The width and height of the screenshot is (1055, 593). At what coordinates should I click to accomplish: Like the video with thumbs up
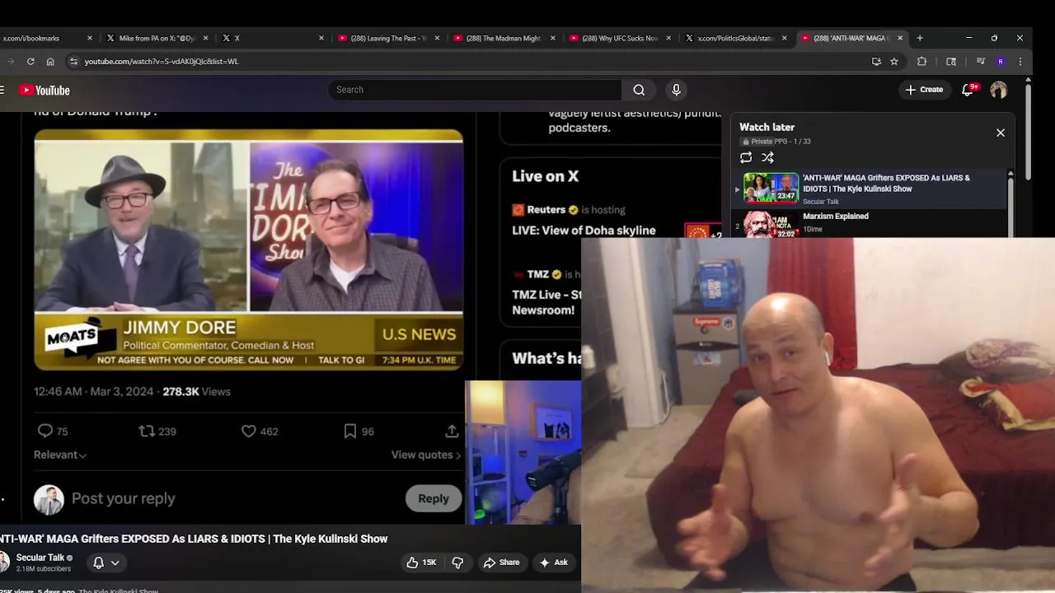point(420,563)
